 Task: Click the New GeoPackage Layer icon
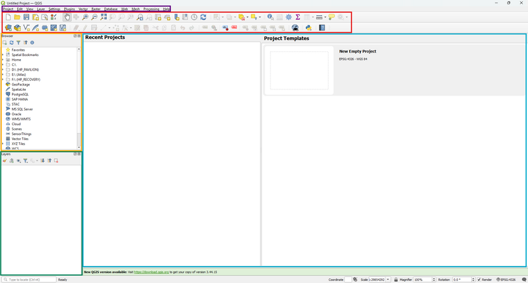pos(17,28)
